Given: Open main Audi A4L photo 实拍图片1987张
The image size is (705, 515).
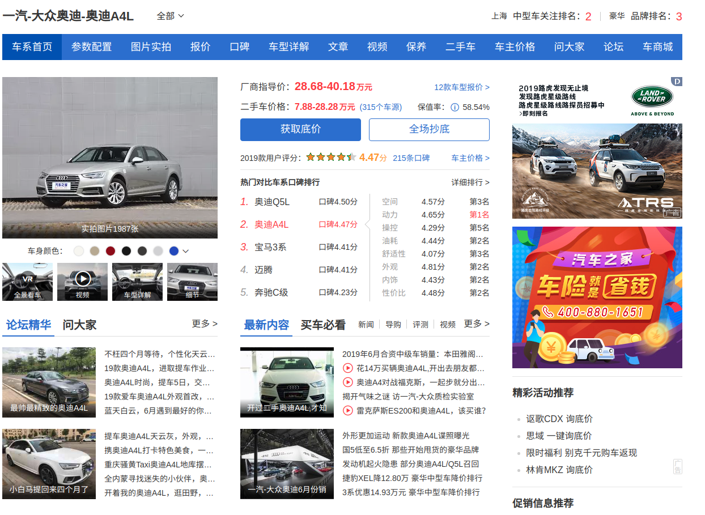Looking at the screenshot, I should pos(110,158).
